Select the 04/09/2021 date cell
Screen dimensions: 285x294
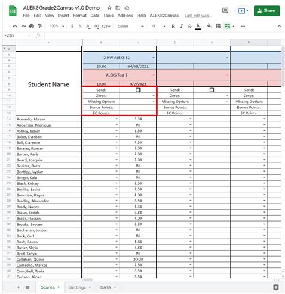point(138,66)
